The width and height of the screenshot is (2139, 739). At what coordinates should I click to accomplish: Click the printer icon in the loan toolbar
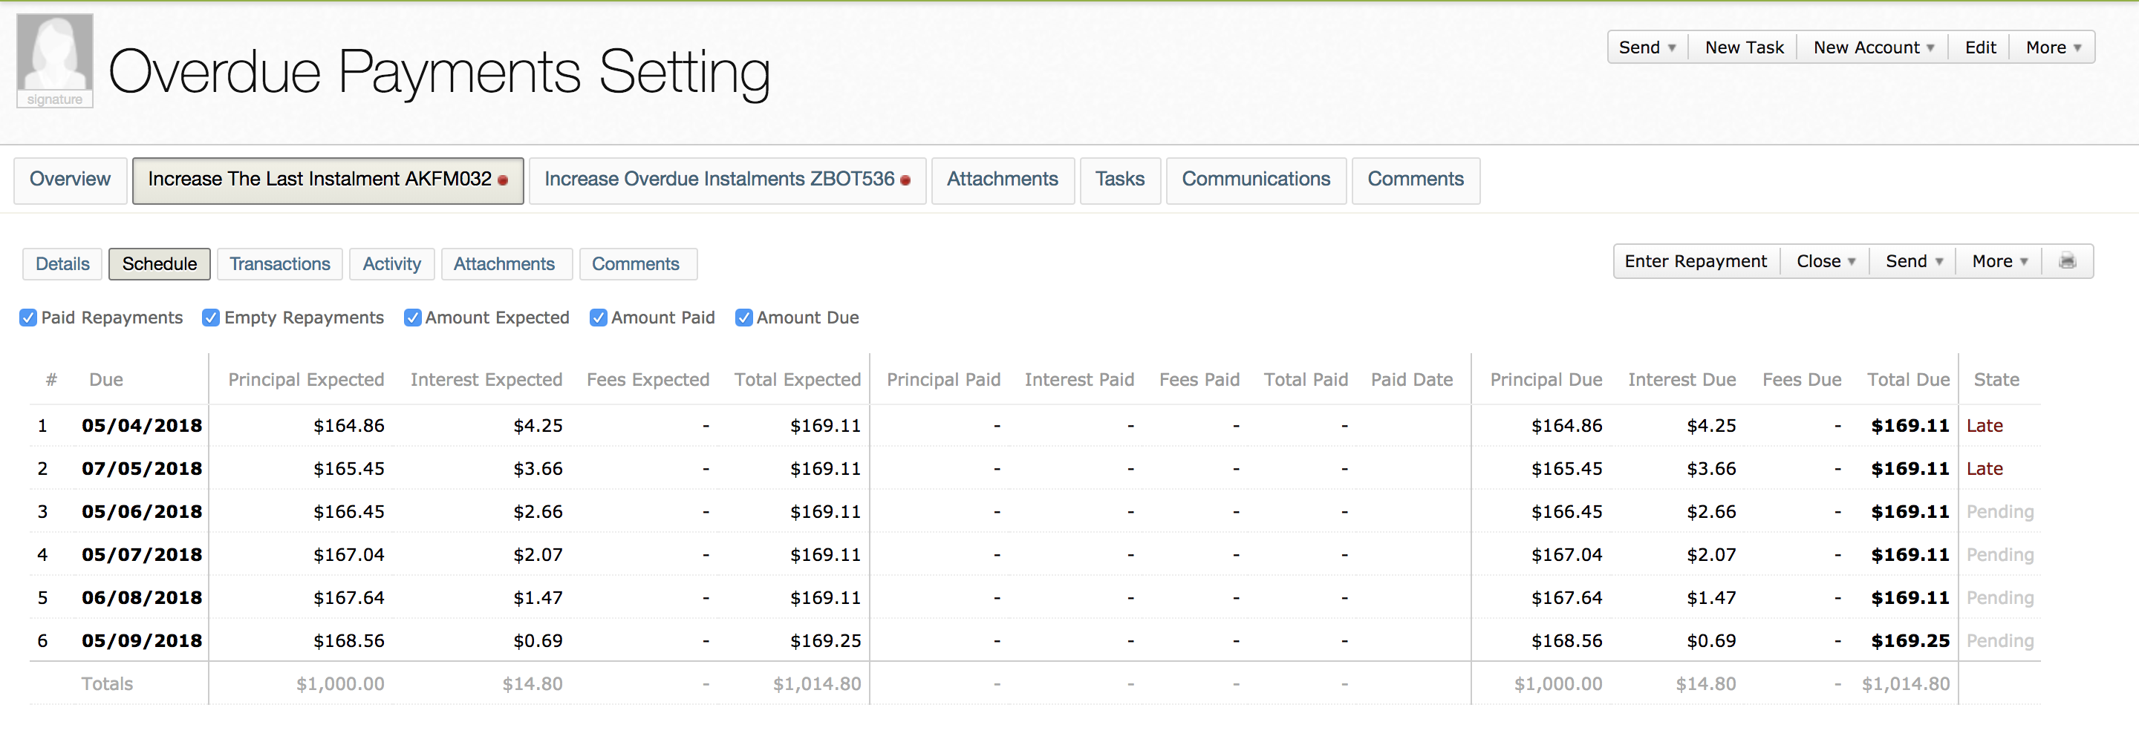[2067, 261]
